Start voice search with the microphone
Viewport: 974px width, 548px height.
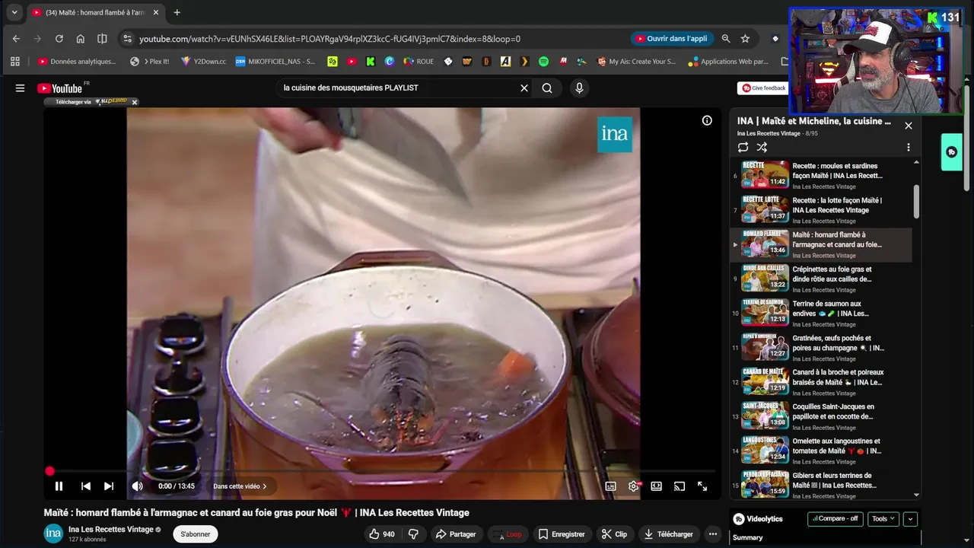[x=579, y=88]
